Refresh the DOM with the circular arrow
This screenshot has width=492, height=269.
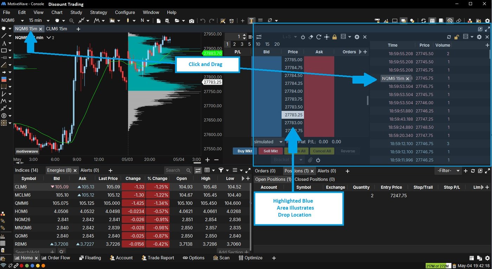[319, 37]
